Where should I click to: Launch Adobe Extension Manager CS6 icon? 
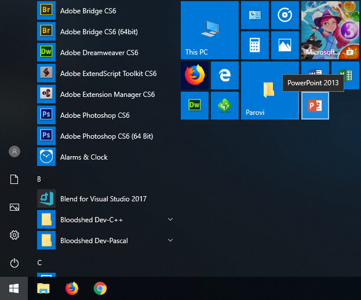pos(46,94)
